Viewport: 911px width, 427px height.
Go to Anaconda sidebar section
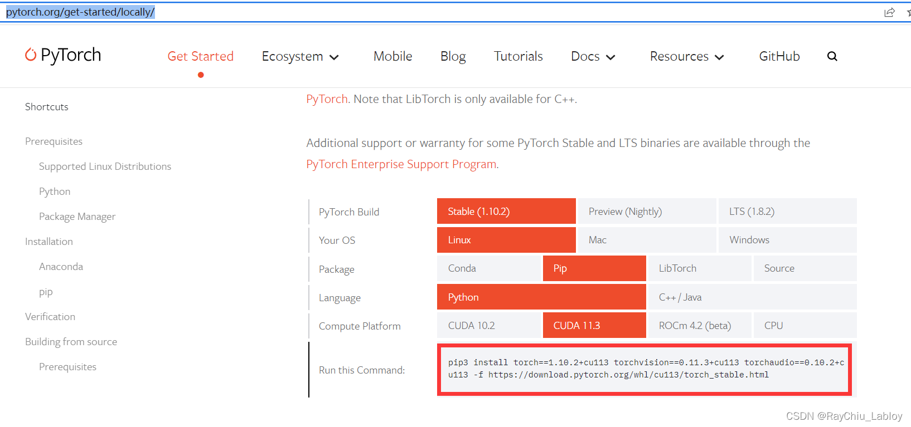coord(61,267)
